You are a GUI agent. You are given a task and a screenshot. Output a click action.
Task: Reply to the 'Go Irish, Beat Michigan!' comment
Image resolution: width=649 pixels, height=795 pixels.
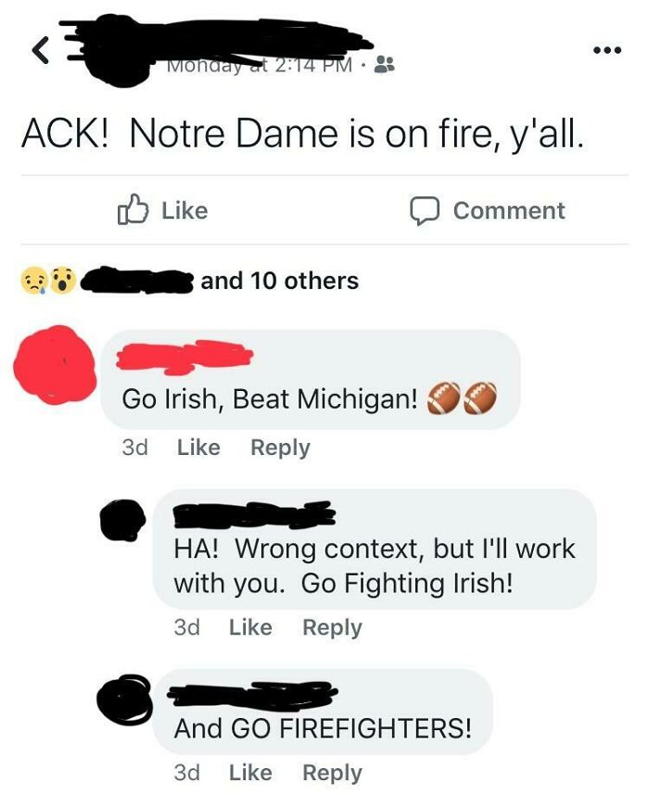click(x=281, y=447)
